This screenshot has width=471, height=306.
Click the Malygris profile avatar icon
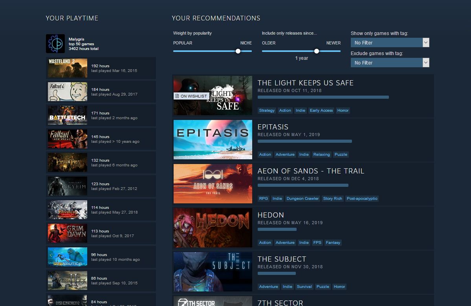click(x=55, y=44)
